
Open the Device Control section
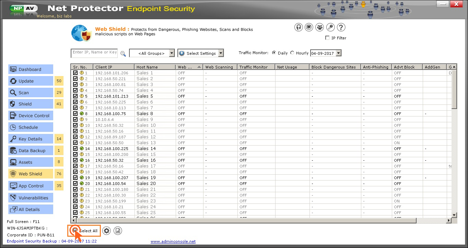coord(31,115)
